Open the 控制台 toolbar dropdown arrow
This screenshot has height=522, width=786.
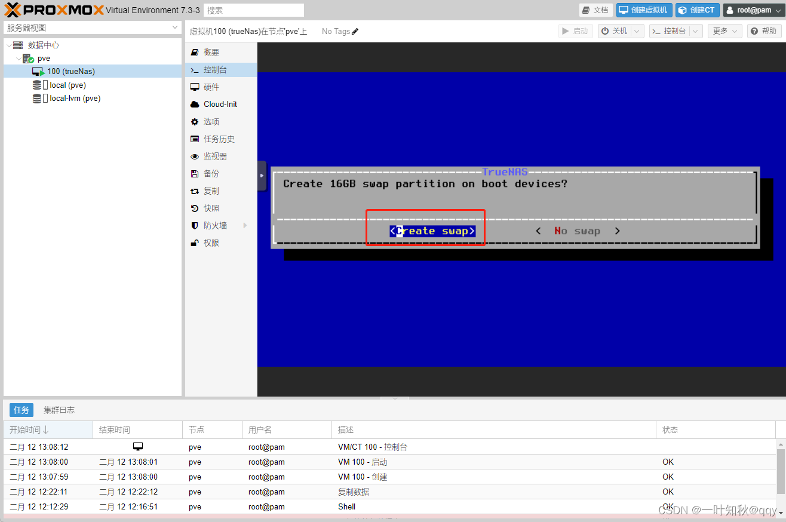[x=695, y=31]
